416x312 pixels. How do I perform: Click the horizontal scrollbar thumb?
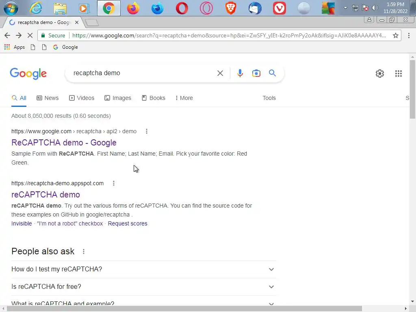point(184,309)
